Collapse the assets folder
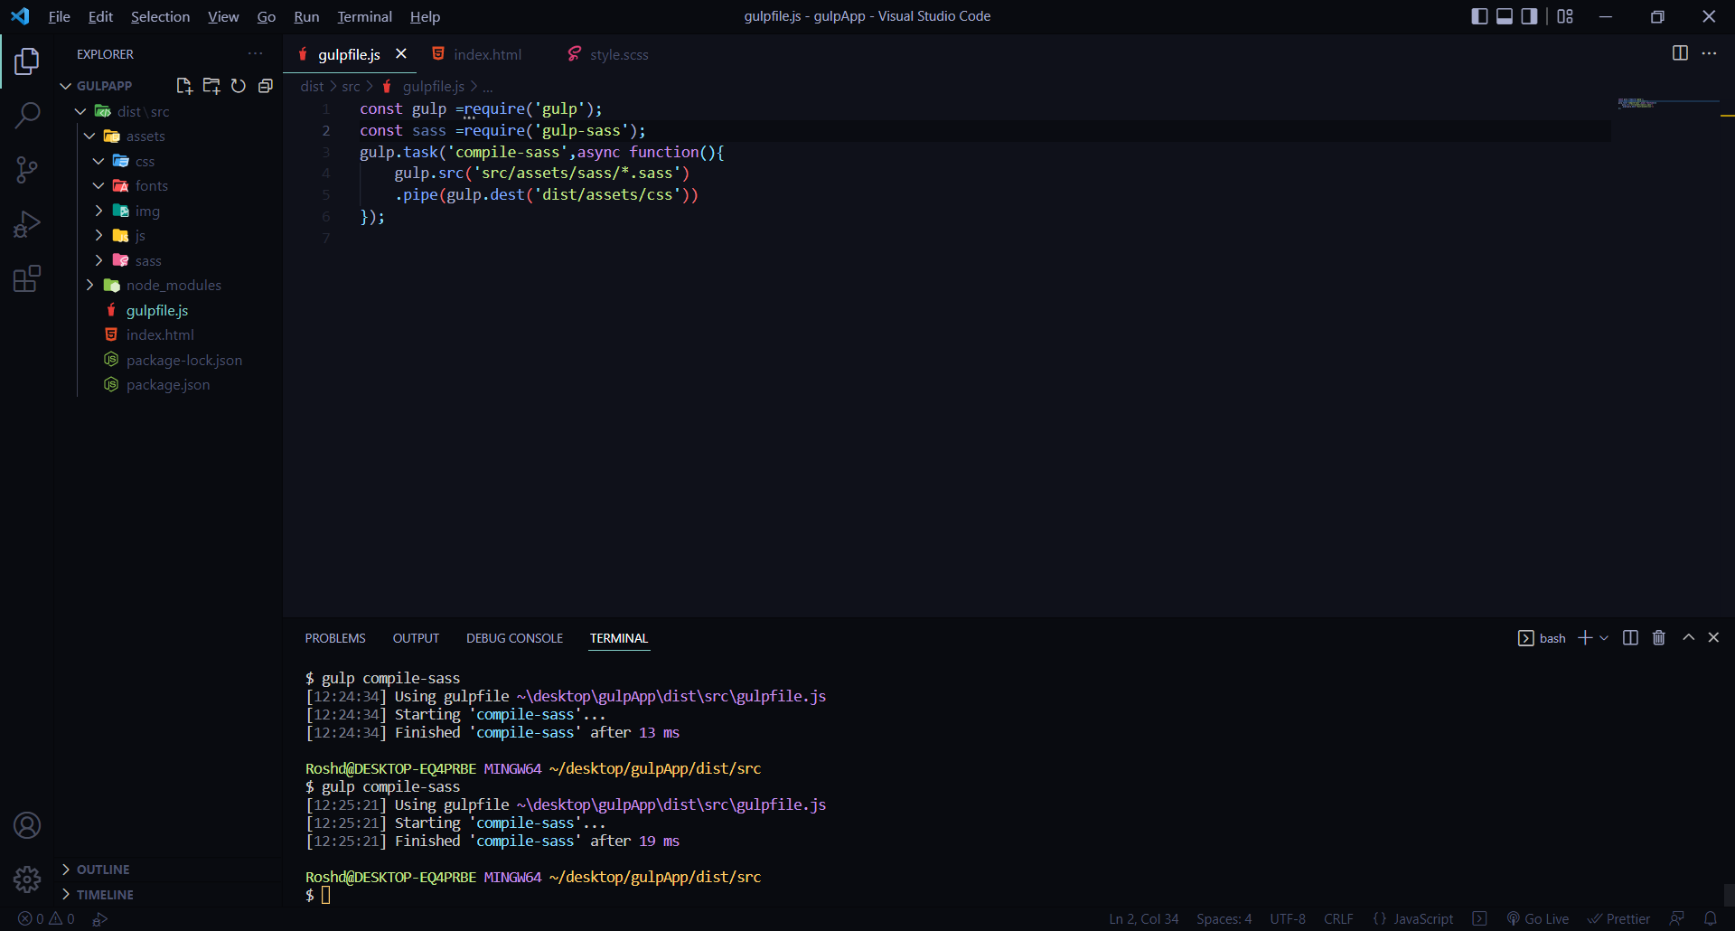 [89, 136]
